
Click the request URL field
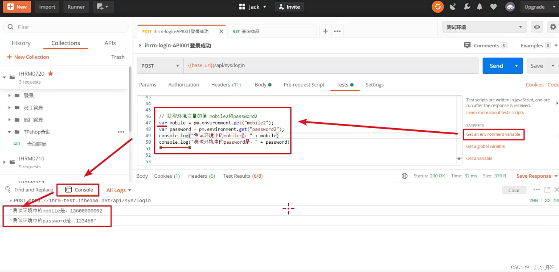331,66
